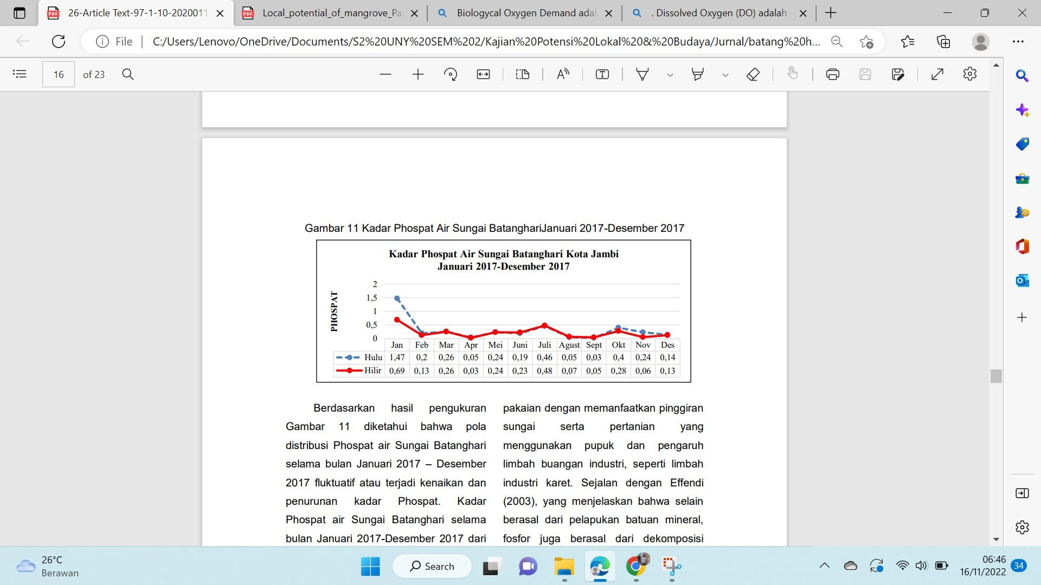Open the weather widget showing 26°C
The width and height of the screenshot is (1041, 585).
pyautogui.click(x=48, y=567)
